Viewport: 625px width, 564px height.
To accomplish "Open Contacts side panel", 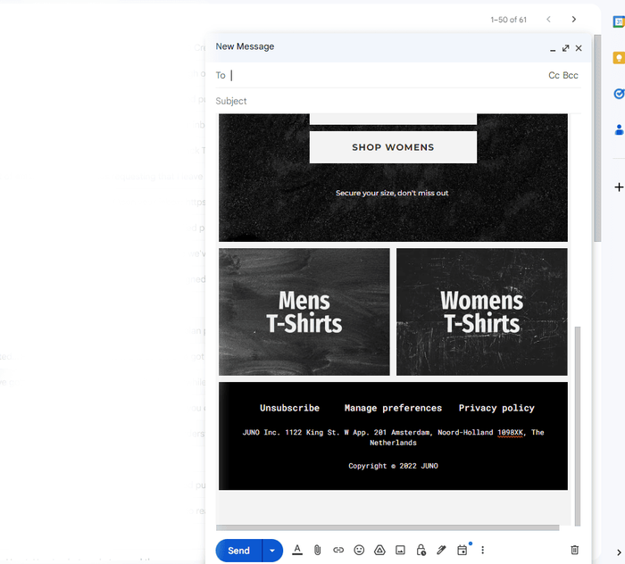I will click(x=619, y=130).
